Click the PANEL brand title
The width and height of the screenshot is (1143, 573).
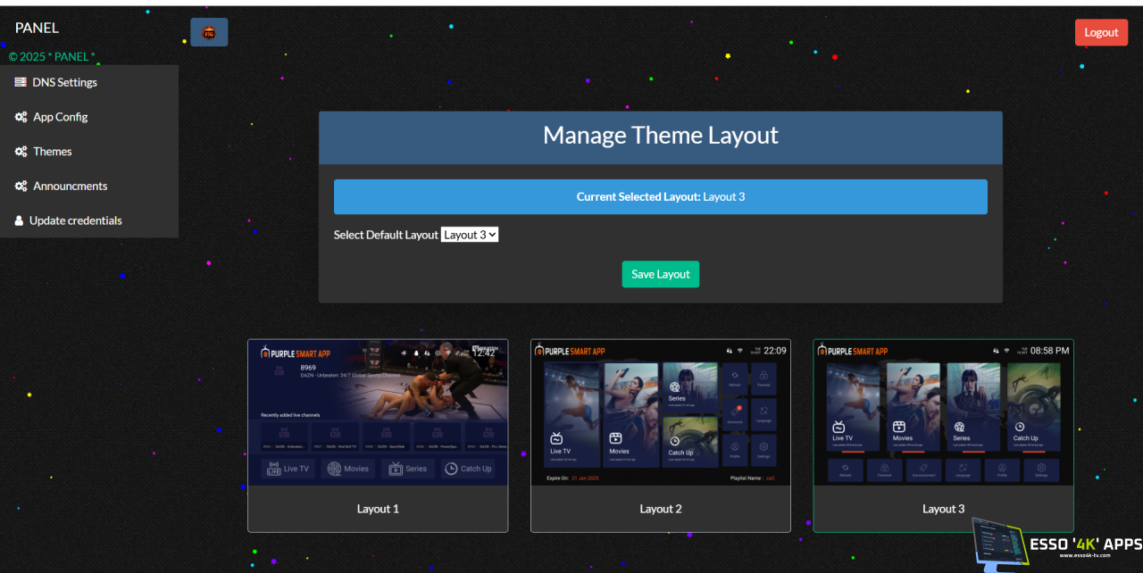click(37, 28)
